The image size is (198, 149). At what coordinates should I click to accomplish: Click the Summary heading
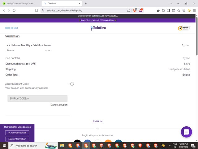(13, 36)
